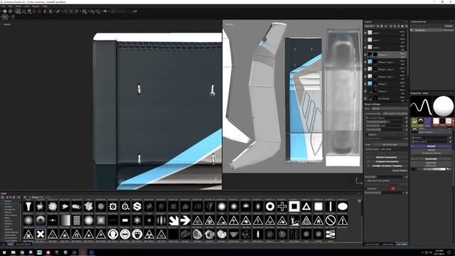The width and height of the screenshot is (455, 256).
Task: Select the Eraser tool in toolbar
Action: (23, 11)
